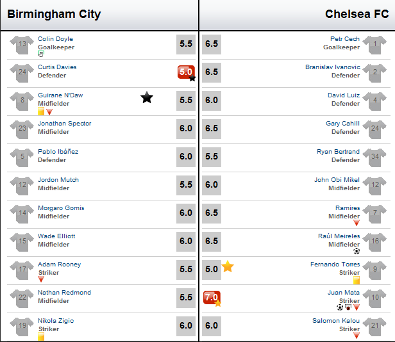Select Curtis Davies' red 5.0 rating badge
Viewport: 395px width, 342px height.
186,72
